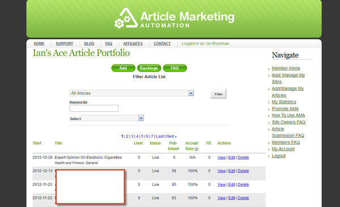The height and width of the screenshot is (207, 340).
Task: Jump to the Last page link
Action: pos(160,136)
